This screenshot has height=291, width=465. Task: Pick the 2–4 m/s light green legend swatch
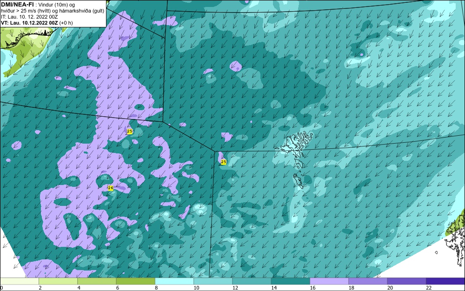[58, 281]
